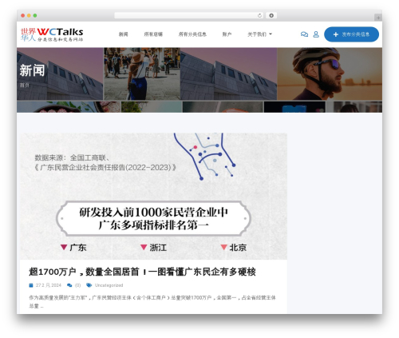Expand the 关于我们 dropdown menu
399x338 pixels.
[259, 34]
